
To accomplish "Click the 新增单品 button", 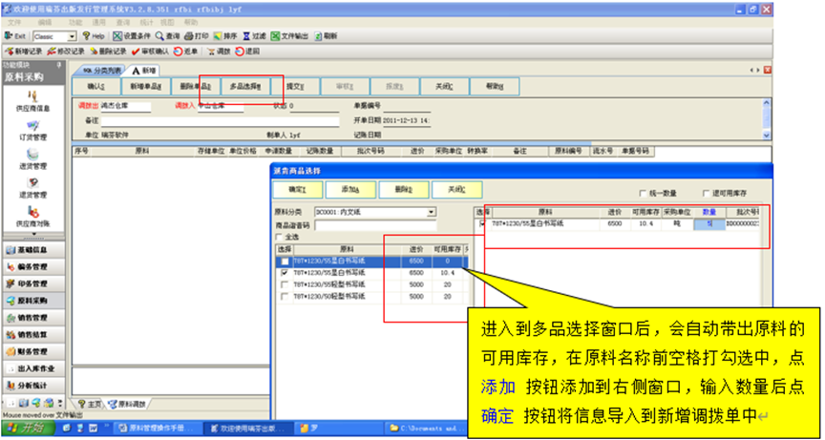I will click(145, 87).
